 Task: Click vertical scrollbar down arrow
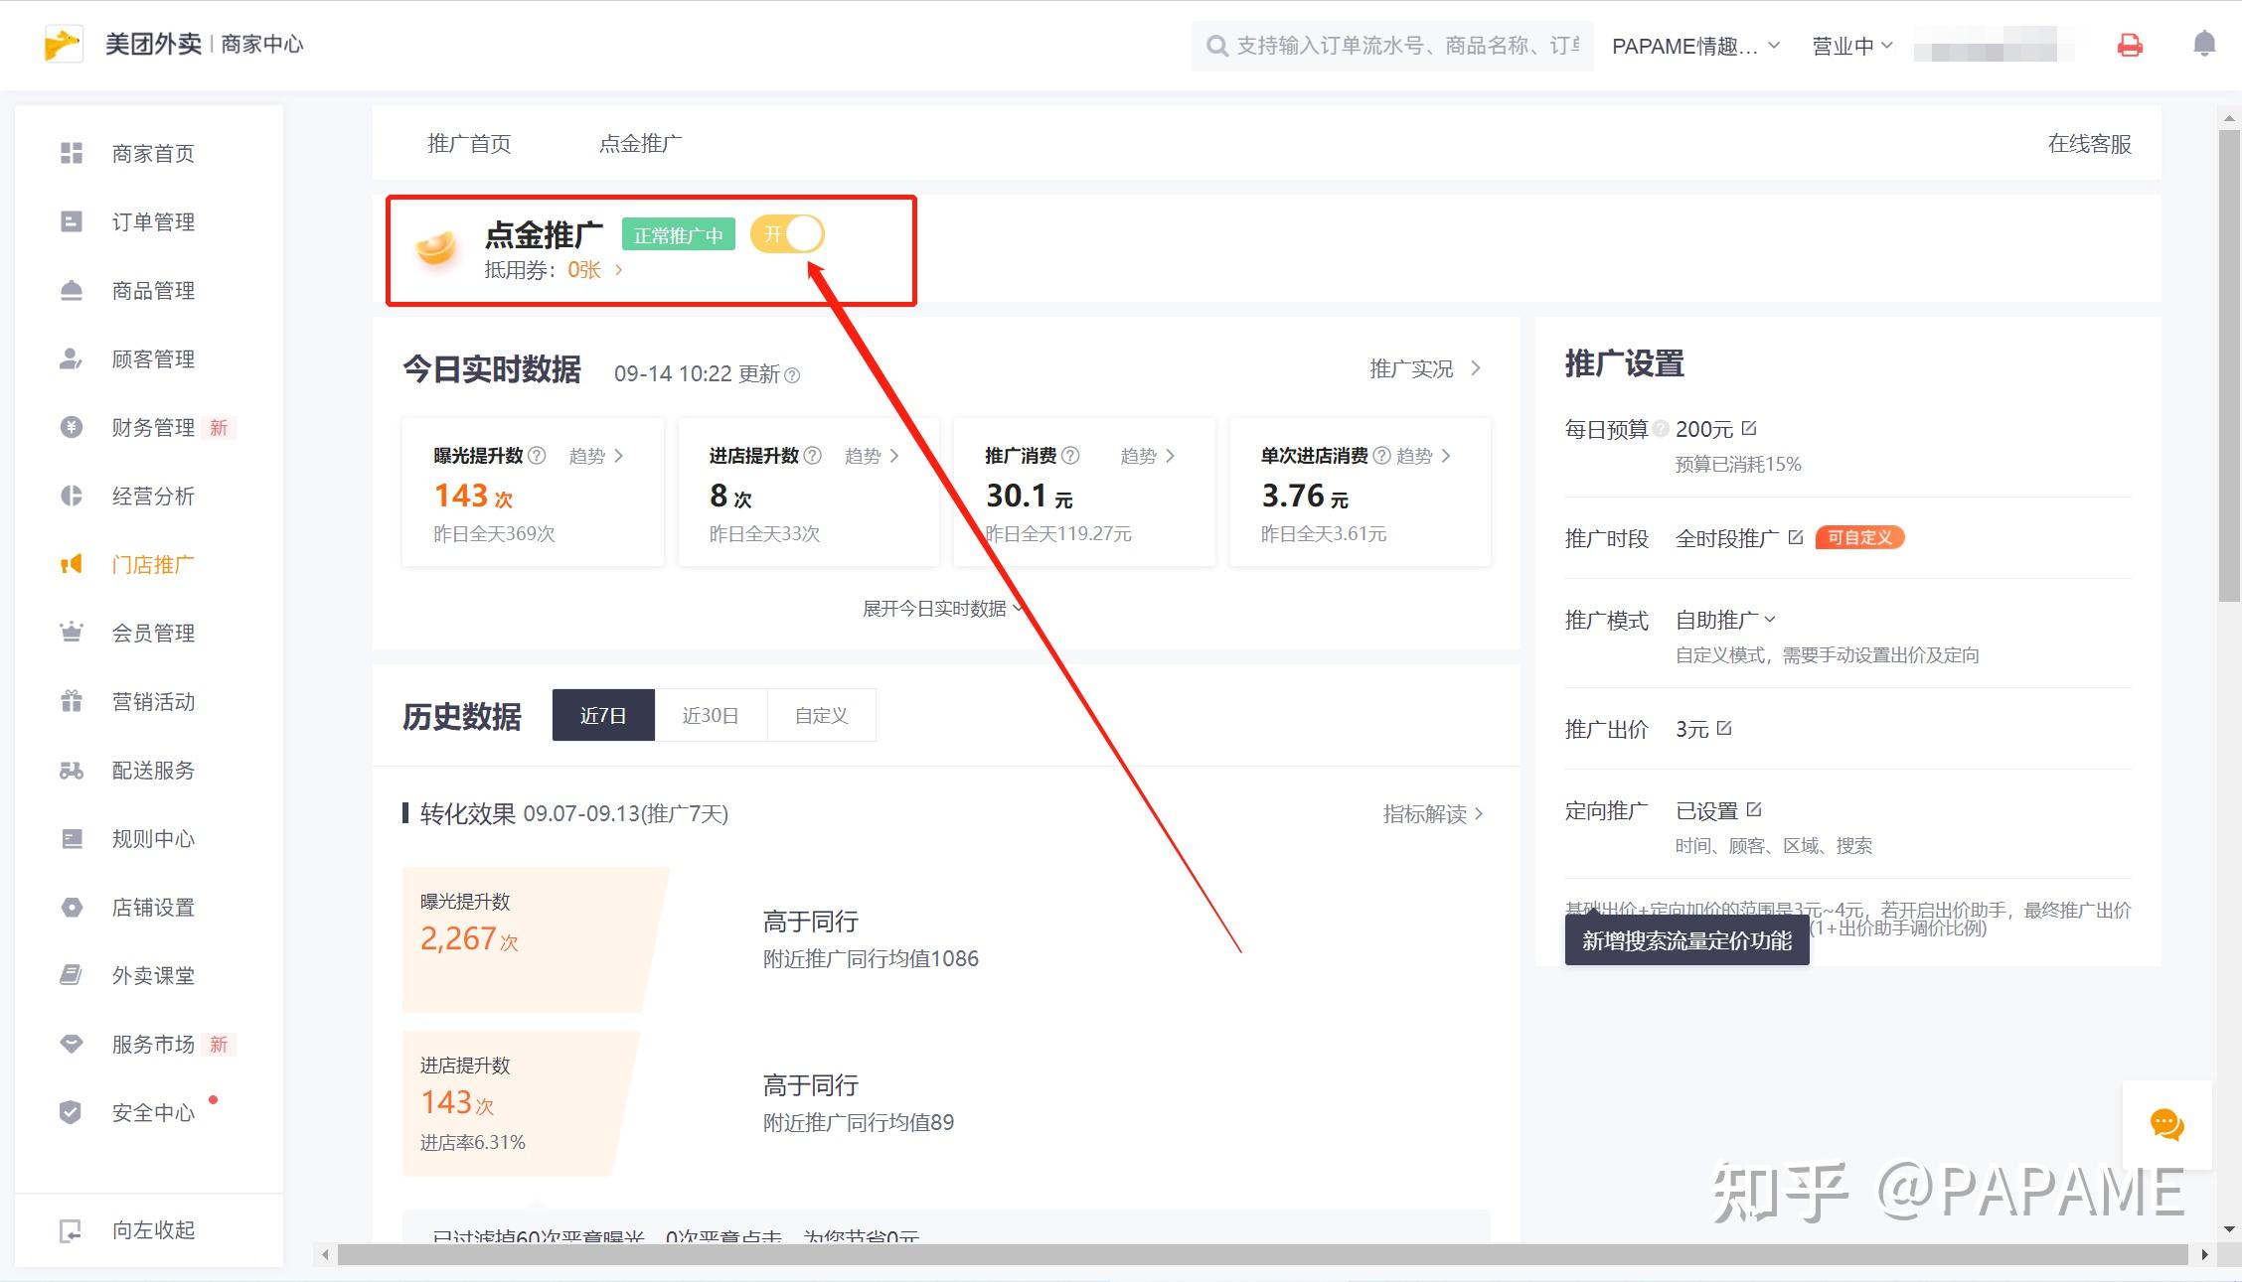2229,1228
